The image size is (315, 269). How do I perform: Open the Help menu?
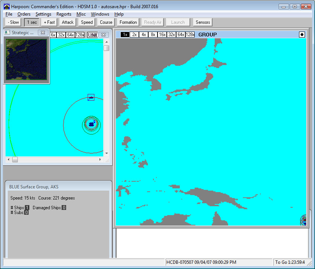[119, 14]
